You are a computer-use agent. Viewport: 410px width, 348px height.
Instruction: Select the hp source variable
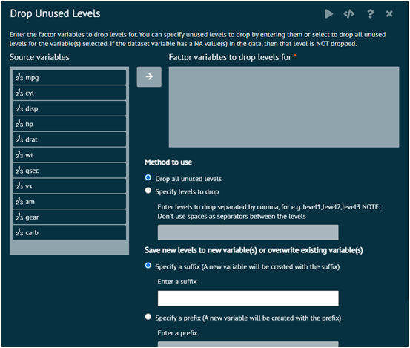click(69, 124)
